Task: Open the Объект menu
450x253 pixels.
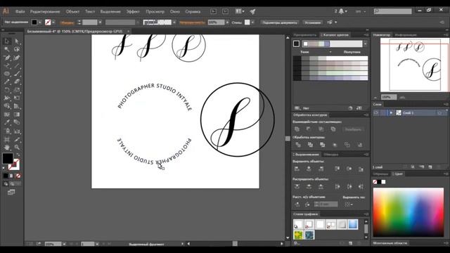Action: pos(72,11)
